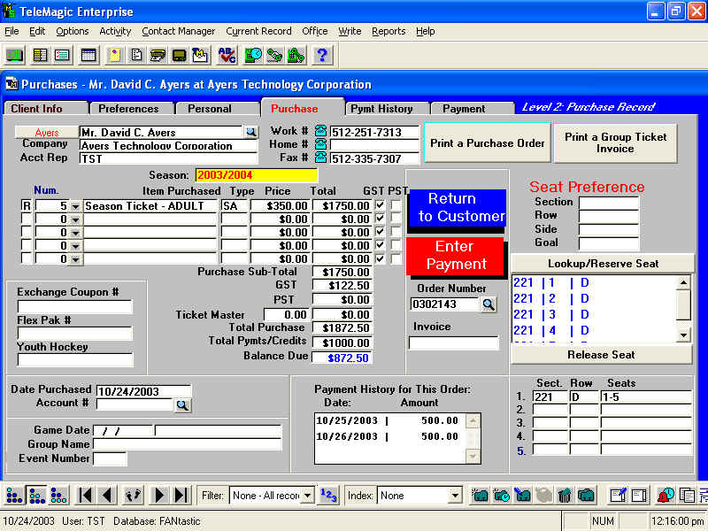Click the Exchange Coupon # input field

pyautogui.click(x=75, y=306)
